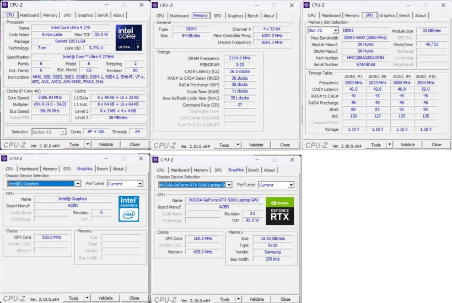452x303 pixels.
Task: Click the Close button in the NVIDIA Graphics window
Action: coord(285,299)
